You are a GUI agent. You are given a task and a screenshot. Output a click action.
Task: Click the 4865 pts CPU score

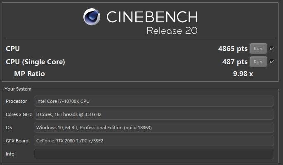[233, 49]
